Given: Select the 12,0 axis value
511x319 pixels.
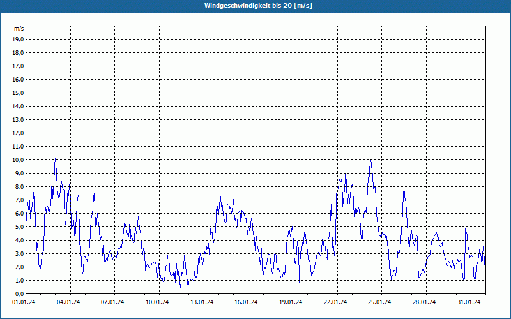Looking at the screenshot, I should pos(18,133).
